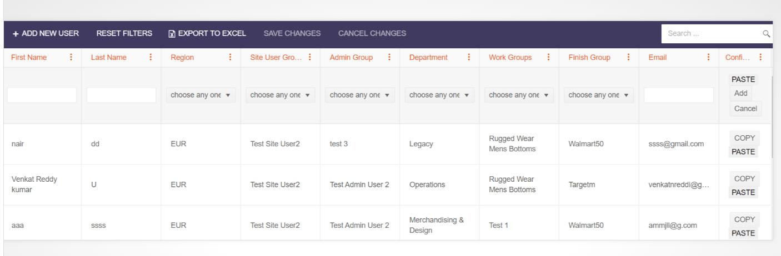Expand the Site User Group filter dropdown

[281, 95]
